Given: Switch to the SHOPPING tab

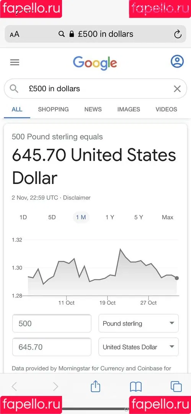Looking at the screenshot, I should 53,109.
